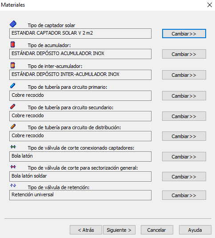
Task: Change primary circuit pipe material
Action: click(184, 96)
